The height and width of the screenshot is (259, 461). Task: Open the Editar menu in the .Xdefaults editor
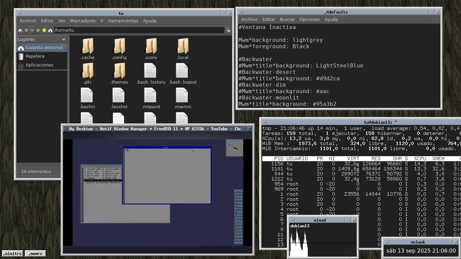tap(269, 19)
